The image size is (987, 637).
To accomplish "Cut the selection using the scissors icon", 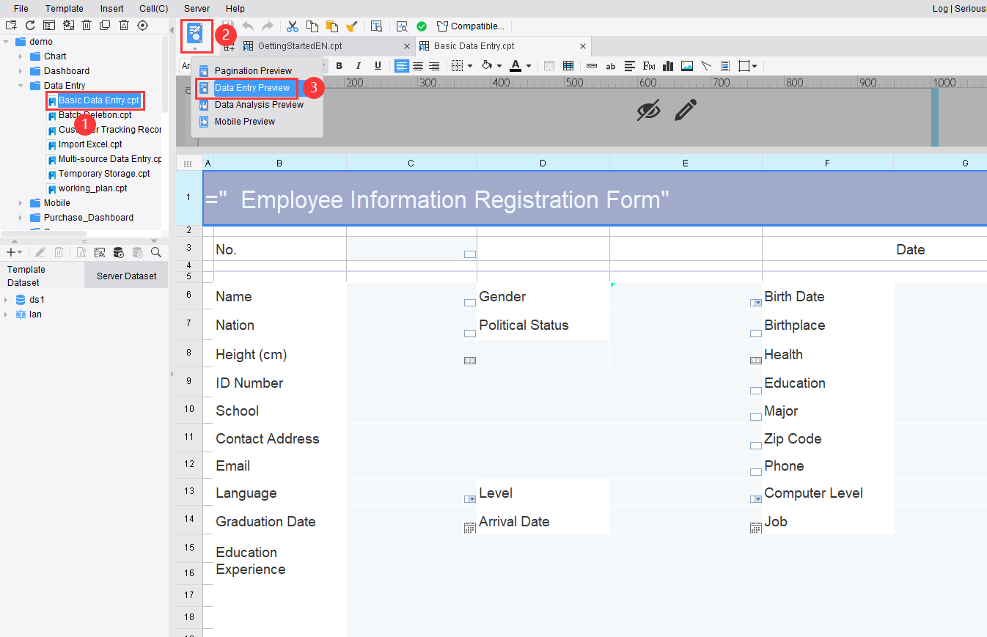I will point(292,26).
